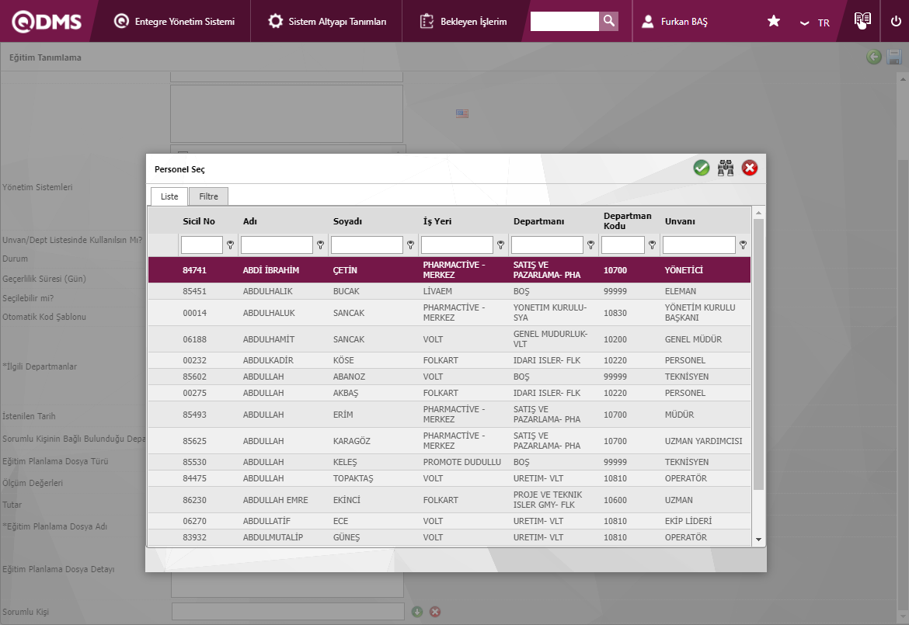Open the Entegre Yönetim Sistemi menu

coord(174,22)
